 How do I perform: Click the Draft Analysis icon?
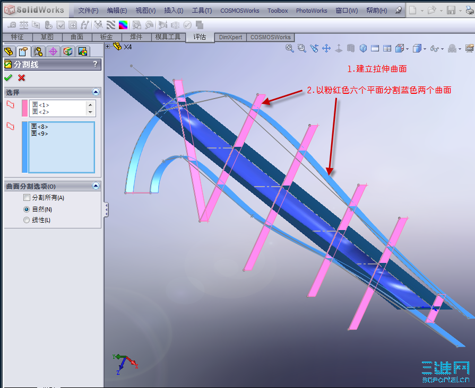(99, 25)
